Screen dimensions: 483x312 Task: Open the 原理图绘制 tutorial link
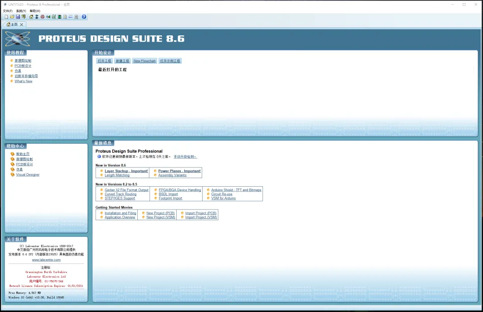[23, 60]
